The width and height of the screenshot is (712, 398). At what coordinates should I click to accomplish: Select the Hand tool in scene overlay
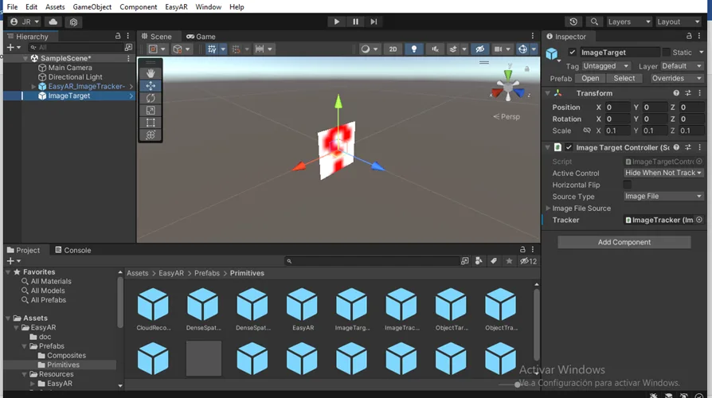(151, 73)
